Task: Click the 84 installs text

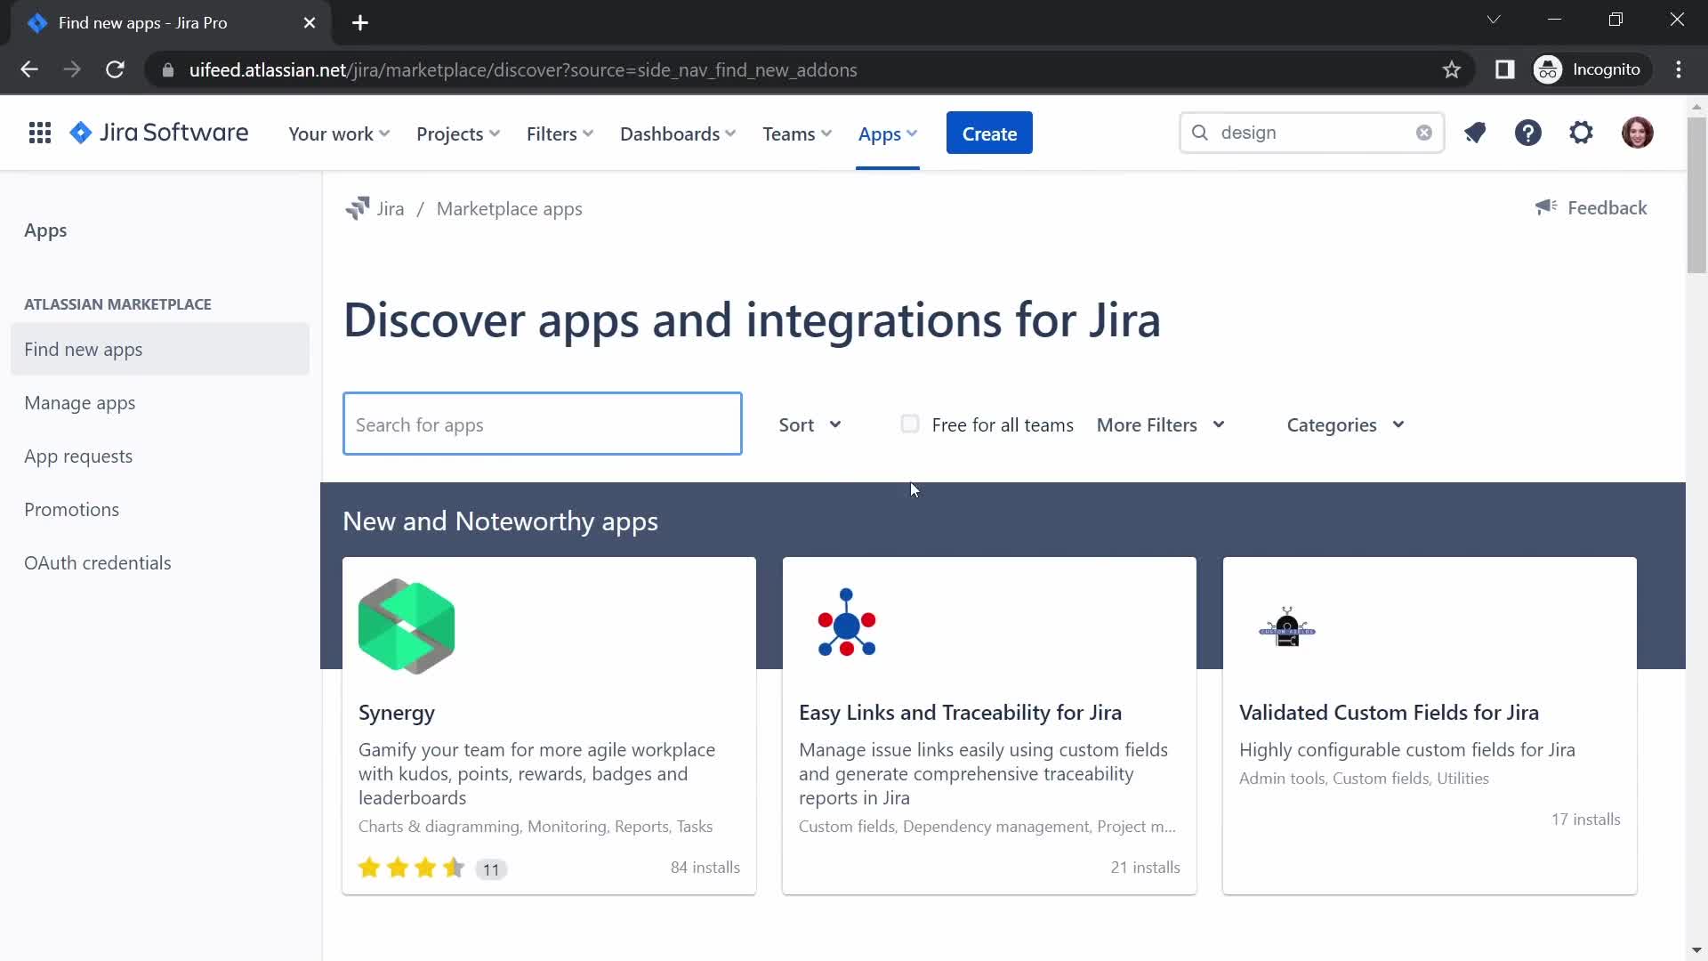Action: (x=705, y=868)
